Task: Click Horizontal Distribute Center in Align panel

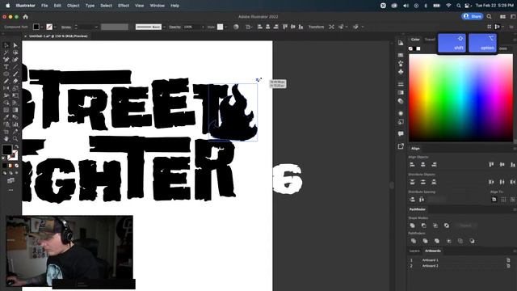Action: [x=502, y=182]
